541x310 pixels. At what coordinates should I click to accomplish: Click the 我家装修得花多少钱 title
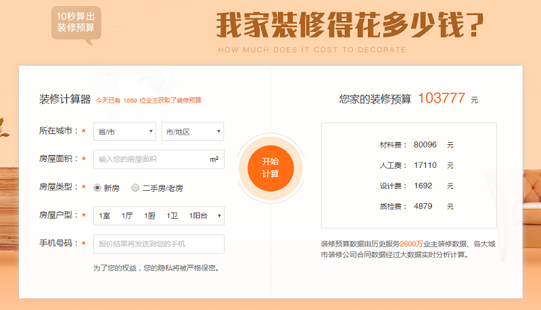(350, 24)
